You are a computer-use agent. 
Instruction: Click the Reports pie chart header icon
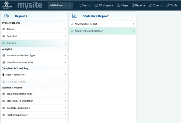[6, 16]
